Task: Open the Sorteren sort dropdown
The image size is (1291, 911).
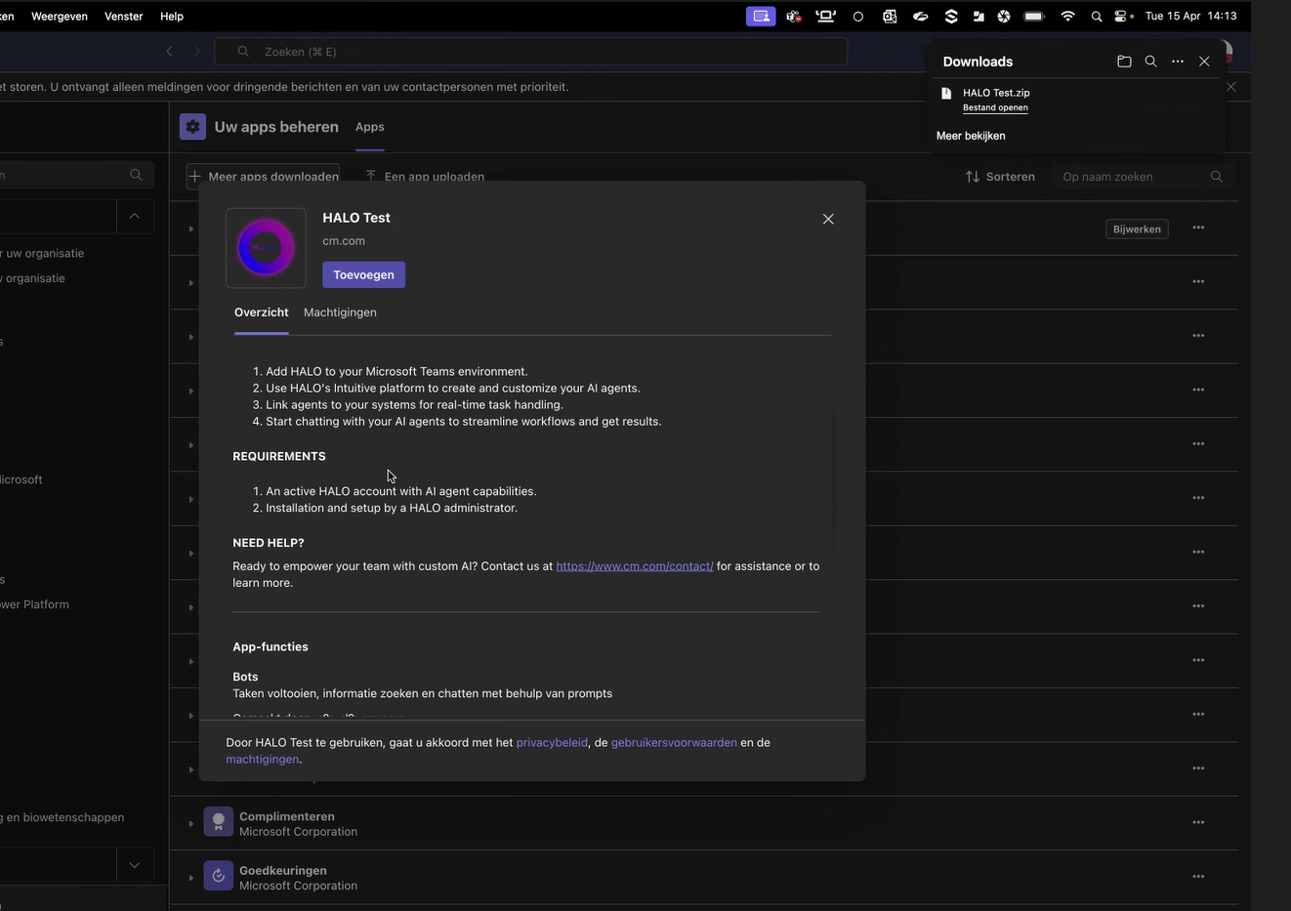Action: [1000, 177]
